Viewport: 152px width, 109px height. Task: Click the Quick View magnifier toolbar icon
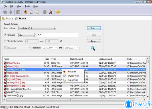[x=31, y=12]
